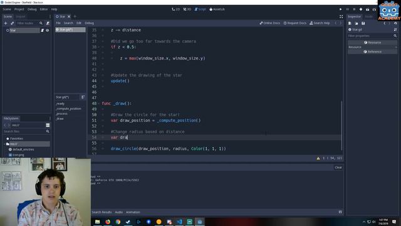The width and height of the screenshot is (401, 226).
Task: Add a new node in Scene dock
Action: coord(6,23)
